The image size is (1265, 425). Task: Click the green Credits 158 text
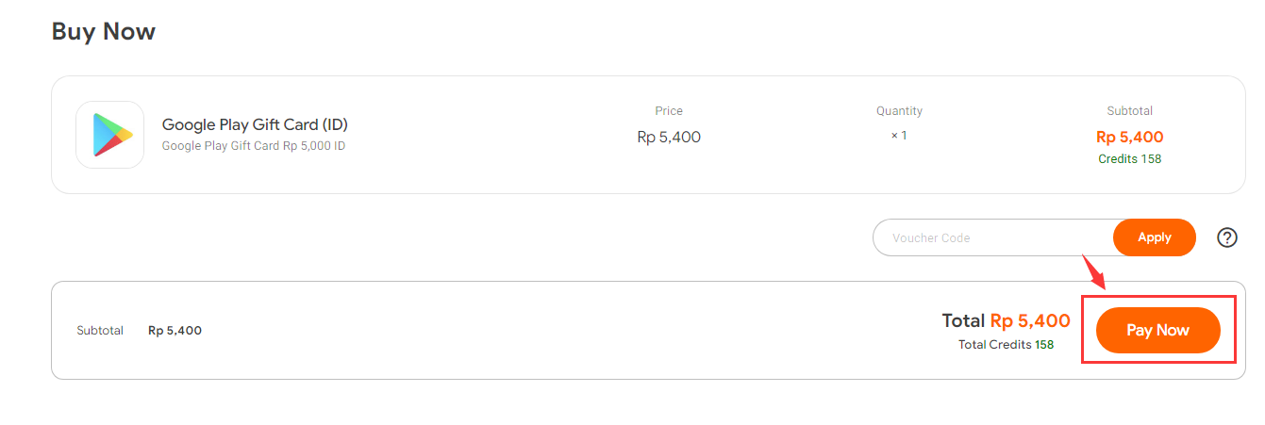pos(1130,159)
